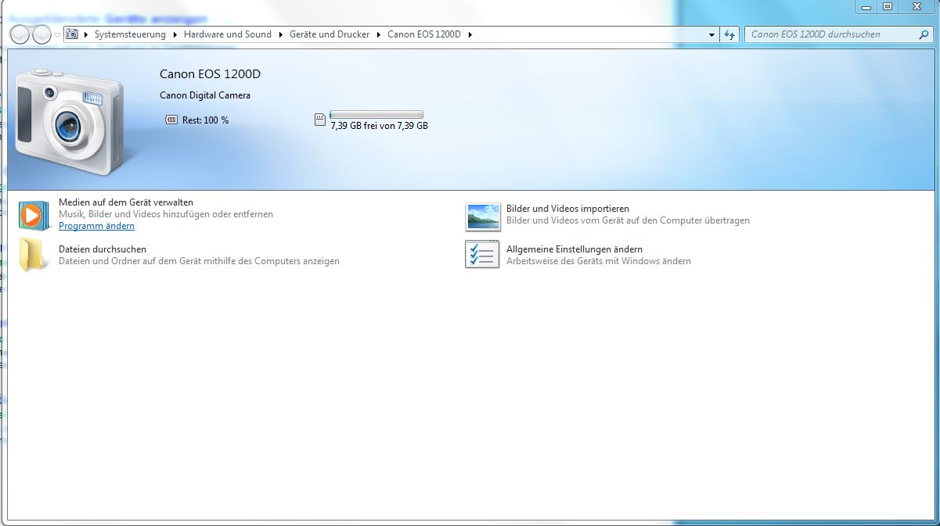Open Bilder und Videos importieren
The image size is (940, 526).
click(567, 209)
